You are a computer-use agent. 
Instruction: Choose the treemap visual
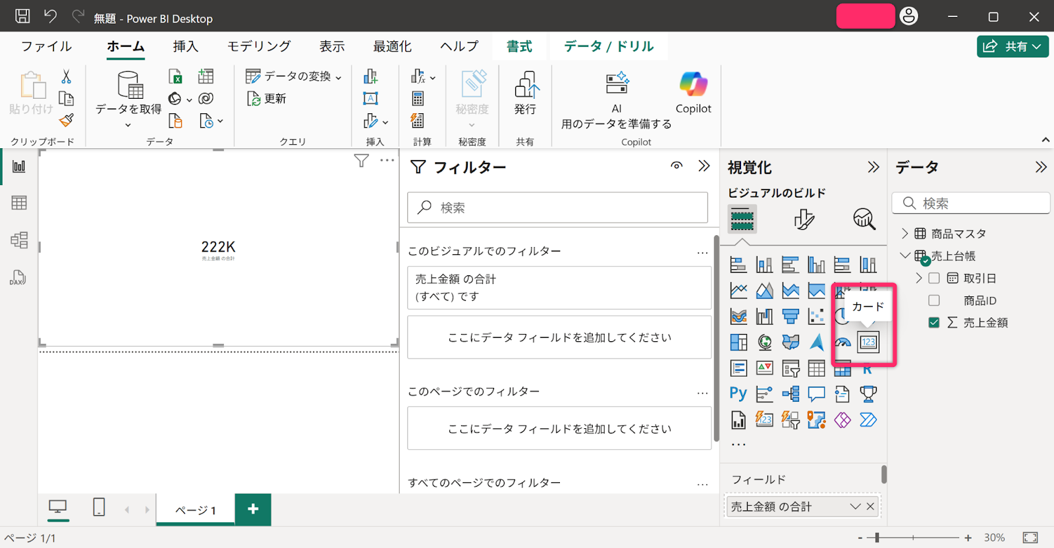[x=738, y=342]
